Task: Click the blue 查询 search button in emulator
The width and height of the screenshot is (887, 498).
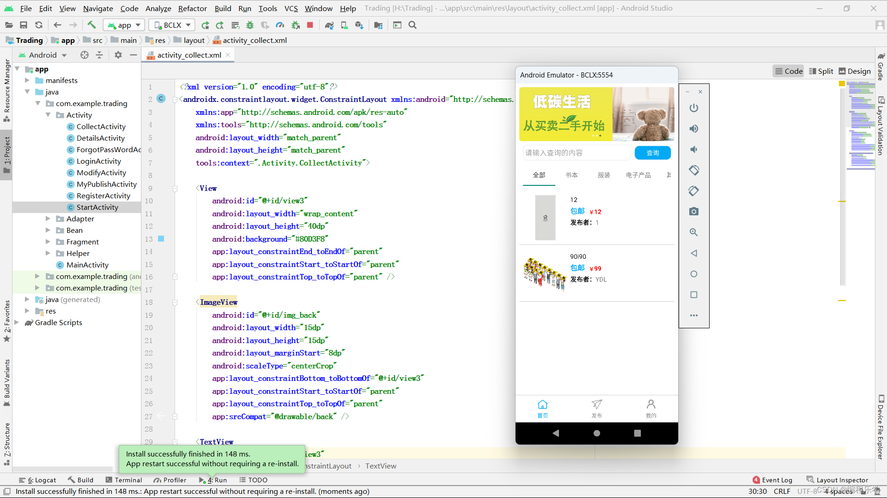Action: coord(652,153)
